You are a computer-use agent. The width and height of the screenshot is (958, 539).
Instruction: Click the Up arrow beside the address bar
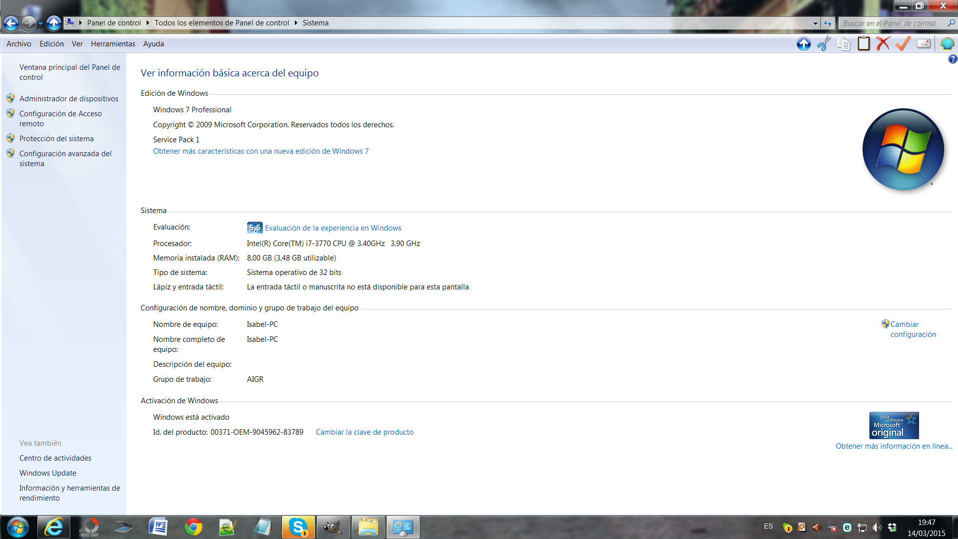pyautogui.click(x=54, y=23)
